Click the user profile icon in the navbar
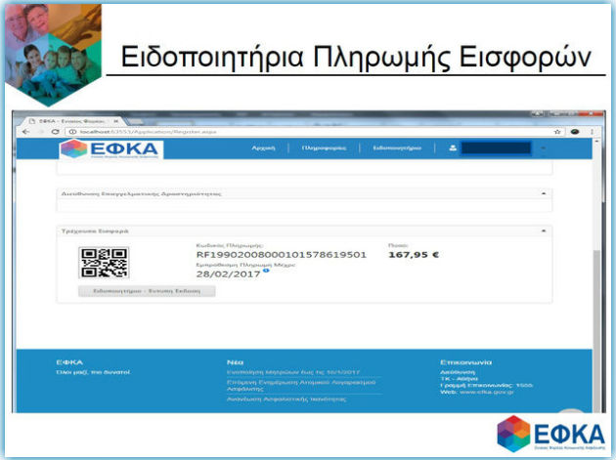This screenshot has width=616, height=460. pyautogui.click(x=453, y=148)
